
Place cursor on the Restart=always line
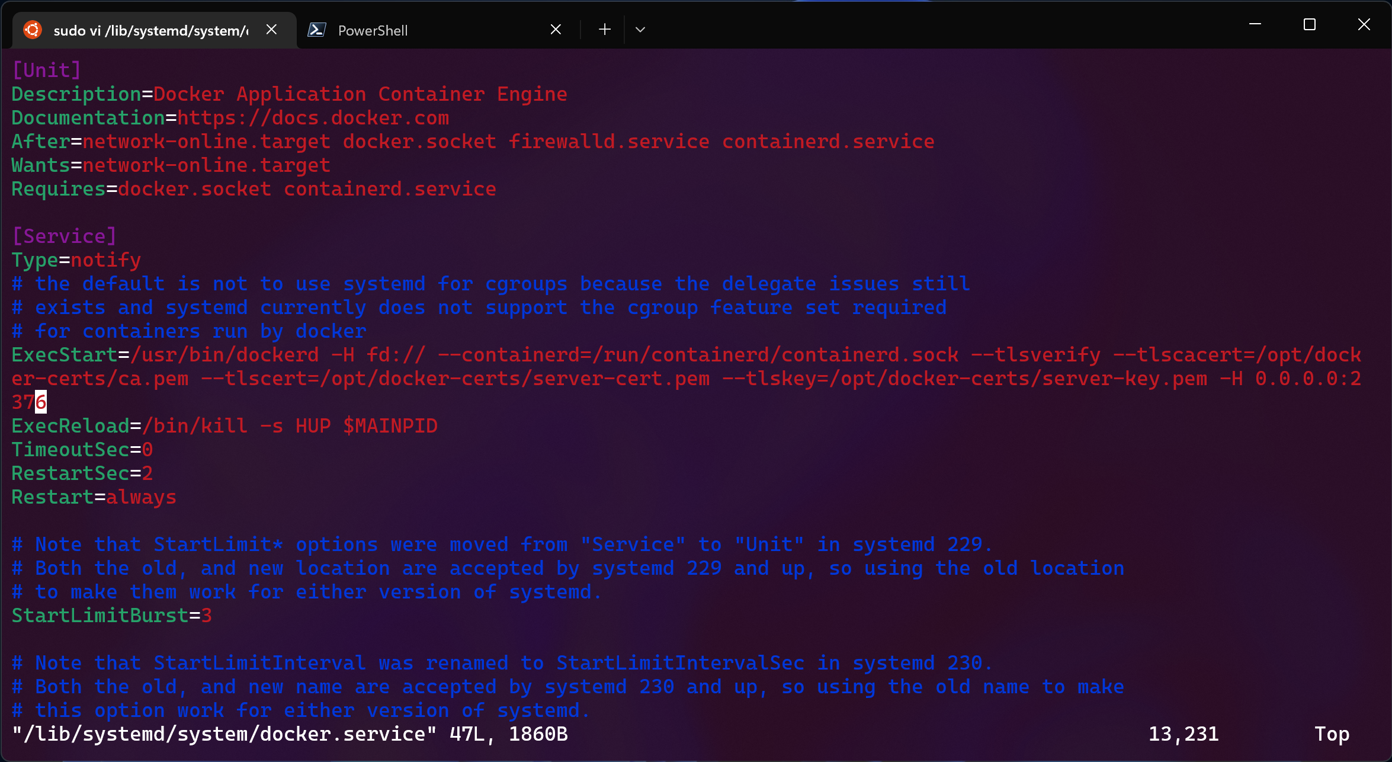[x=93, y=497]
